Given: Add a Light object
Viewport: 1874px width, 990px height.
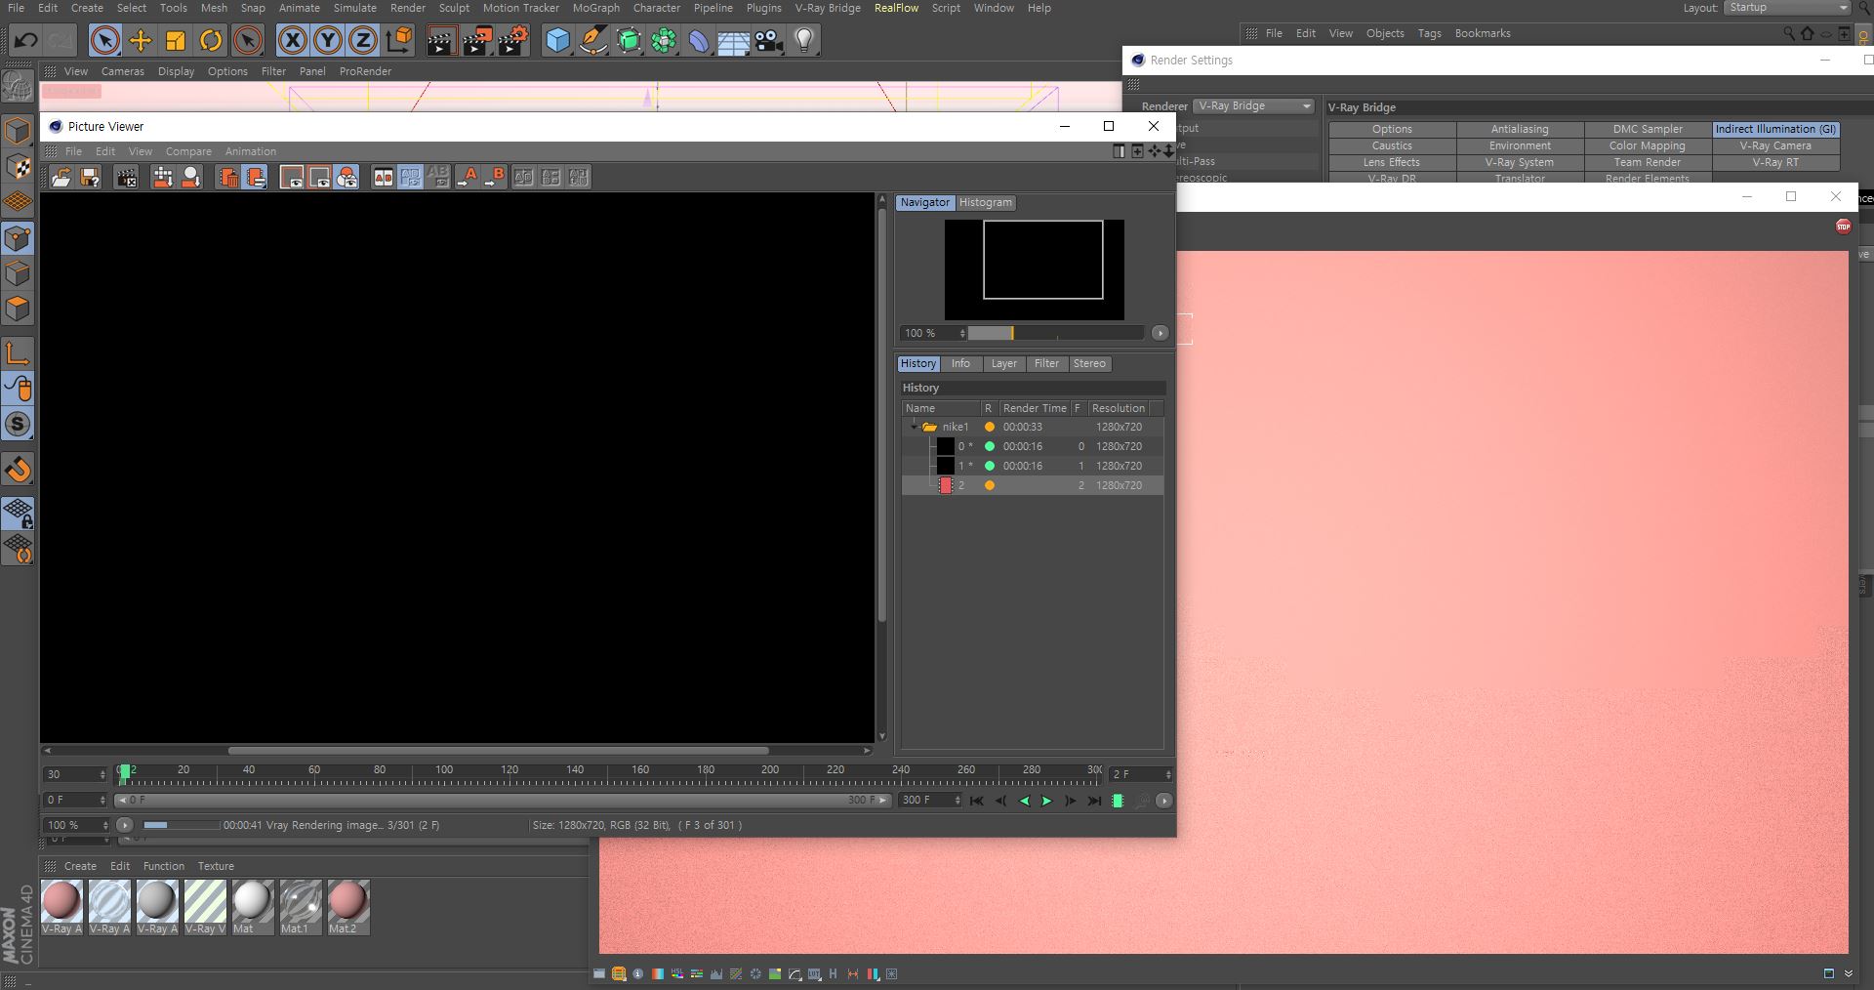Looking at the screenshot, I should click(804, 41).
